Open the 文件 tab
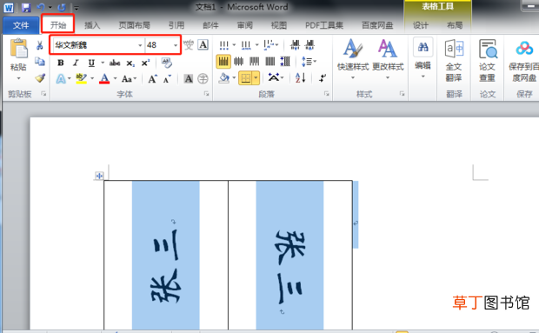 click(21, 25)
